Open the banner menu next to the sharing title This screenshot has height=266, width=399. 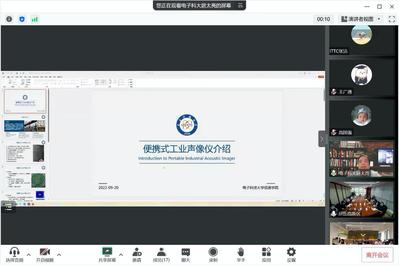click(x=240, y=5)
